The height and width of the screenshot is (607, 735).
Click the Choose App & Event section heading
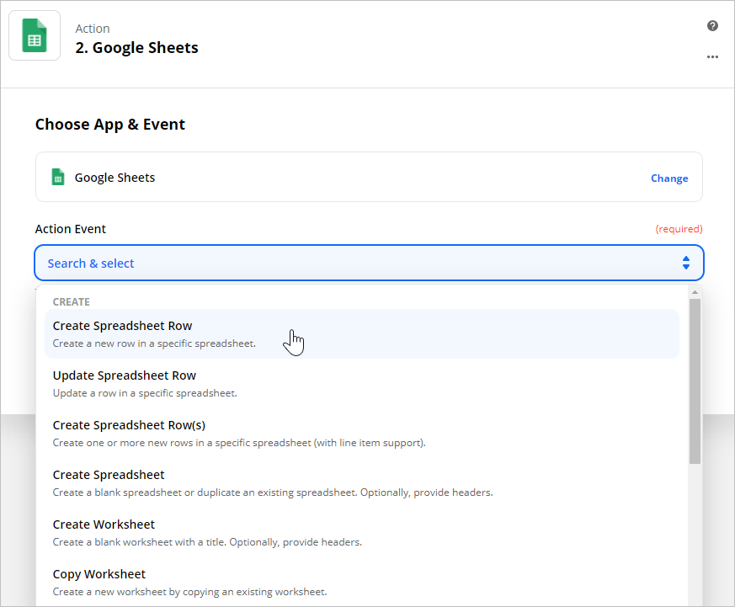click(110, 125)
